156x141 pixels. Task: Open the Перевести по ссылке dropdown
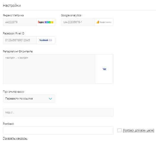pos(29,99)
